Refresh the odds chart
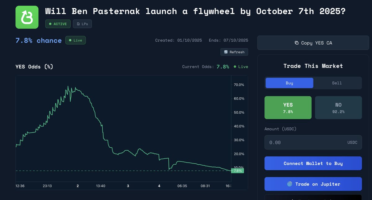The image size is (372, 200). click(x=234, y=52)
